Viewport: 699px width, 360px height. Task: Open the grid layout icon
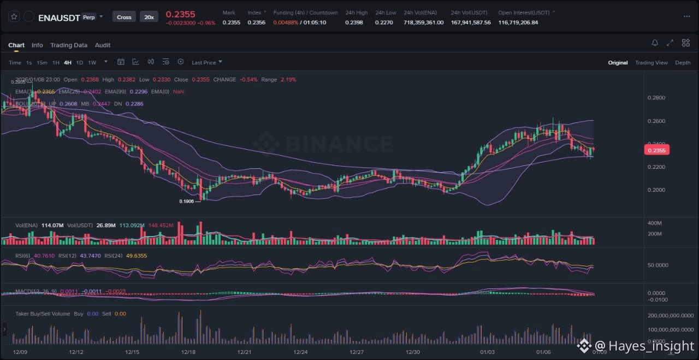pos(685,43)
